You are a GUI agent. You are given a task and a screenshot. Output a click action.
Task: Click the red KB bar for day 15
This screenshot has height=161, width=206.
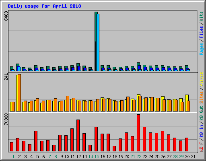pyautogui.click(x=96, y=139)
